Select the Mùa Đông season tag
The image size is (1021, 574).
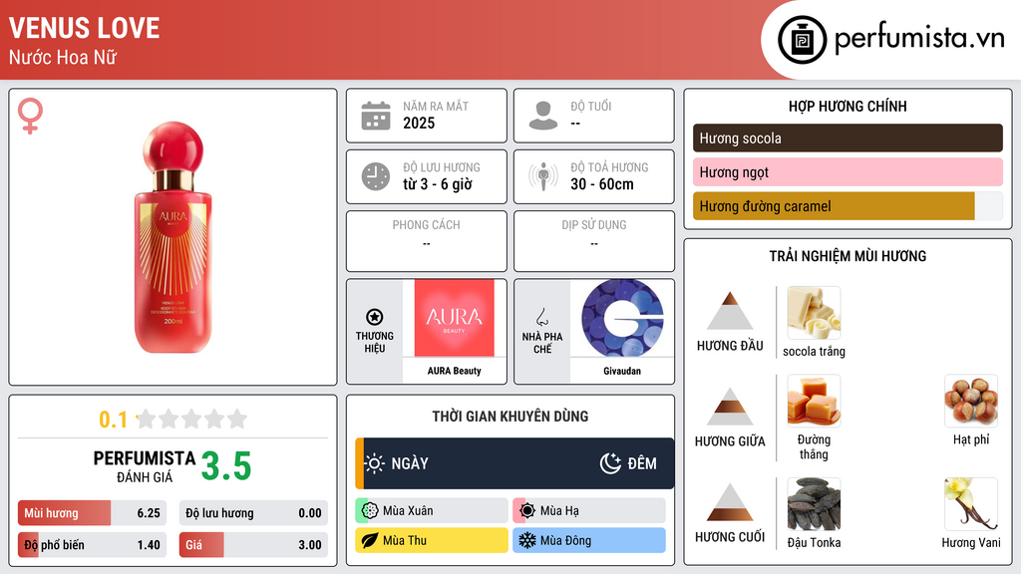pyautogui.click(x=589, y=540)
